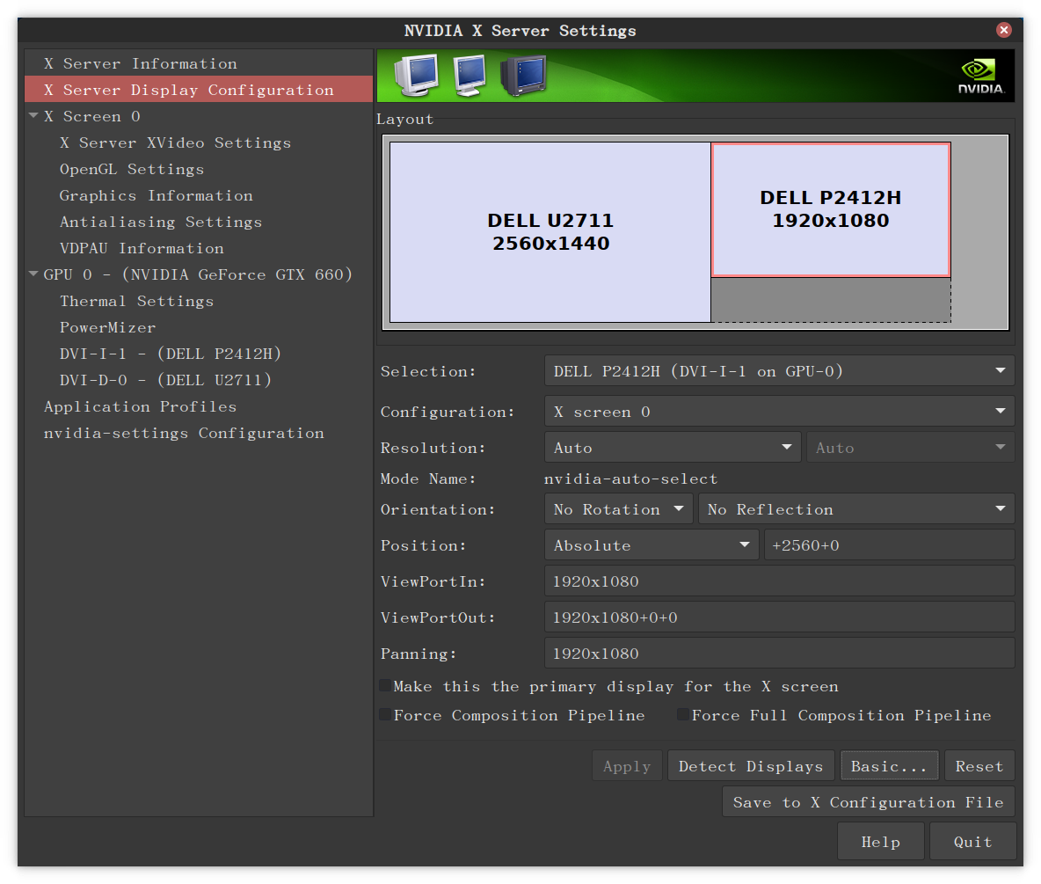Click the ViewPortIn 1920x1080 field
The height and width of the screenshot is (884, 1041).
pos(779,581)
